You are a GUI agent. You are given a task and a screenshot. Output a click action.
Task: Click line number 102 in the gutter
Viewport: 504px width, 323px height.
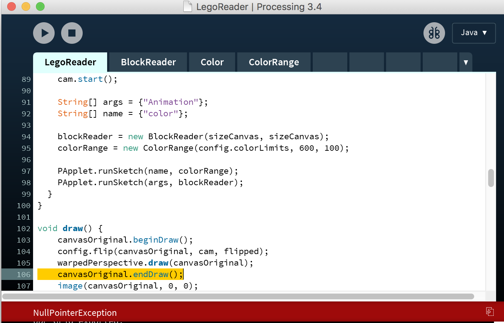point(24,229)
